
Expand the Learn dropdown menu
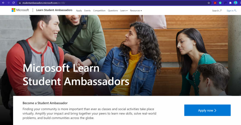click(124, 11)
